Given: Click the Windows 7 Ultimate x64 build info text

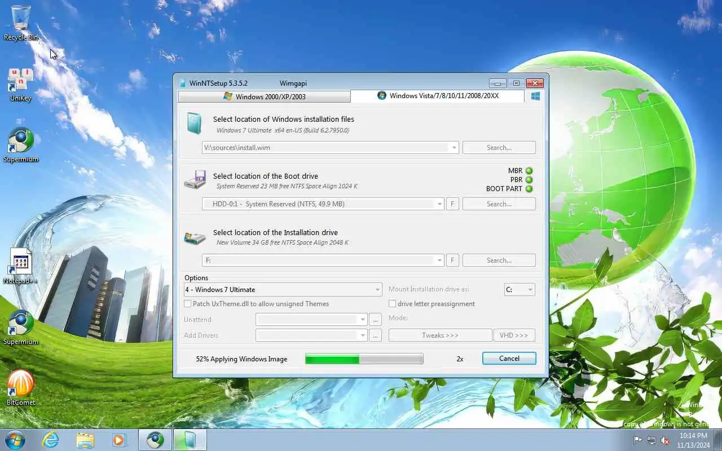Looking at the screenshot, I should pyautogui.click(x=283, y=130).
